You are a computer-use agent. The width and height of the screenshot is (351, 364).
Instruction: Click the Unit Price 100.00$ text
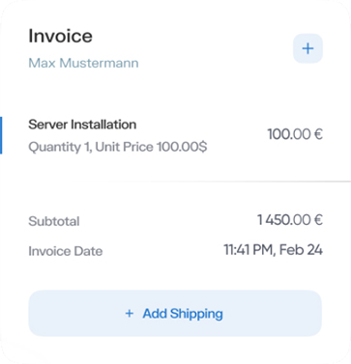151,147
